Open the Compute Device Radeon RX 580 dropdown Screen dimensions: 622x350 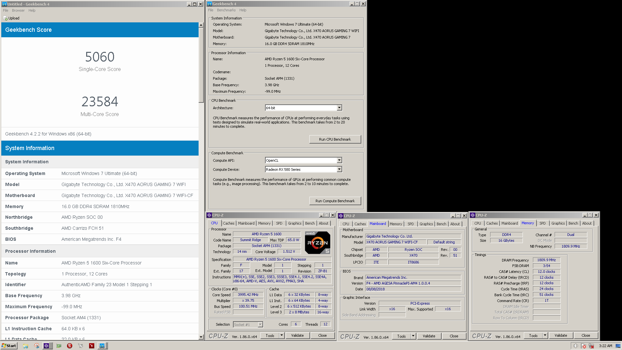[x=339, y=169]
